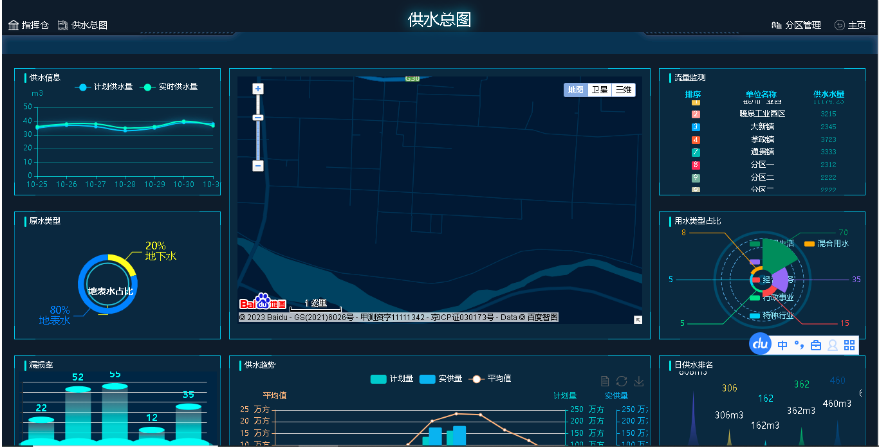This screenshot has width=879, height=448.
Task: Switch map to 卫星 view
Action: [600, 90]
